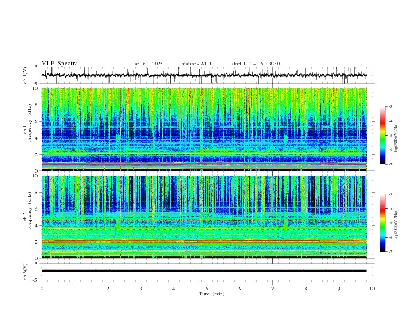
Task: Click the "-3" tick on ch.1 colorbar
Action: [x=390, y=106]
